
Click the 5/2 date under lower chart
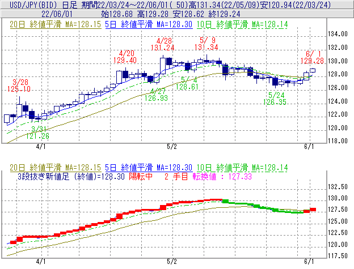(x=172, y=261)
